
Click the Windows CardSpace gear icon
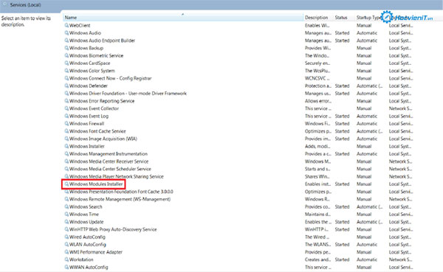pos(66,63)
